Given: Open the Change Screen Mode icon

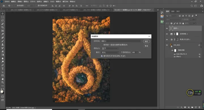Looking at the screenshot, I should (x=3, y=100).
